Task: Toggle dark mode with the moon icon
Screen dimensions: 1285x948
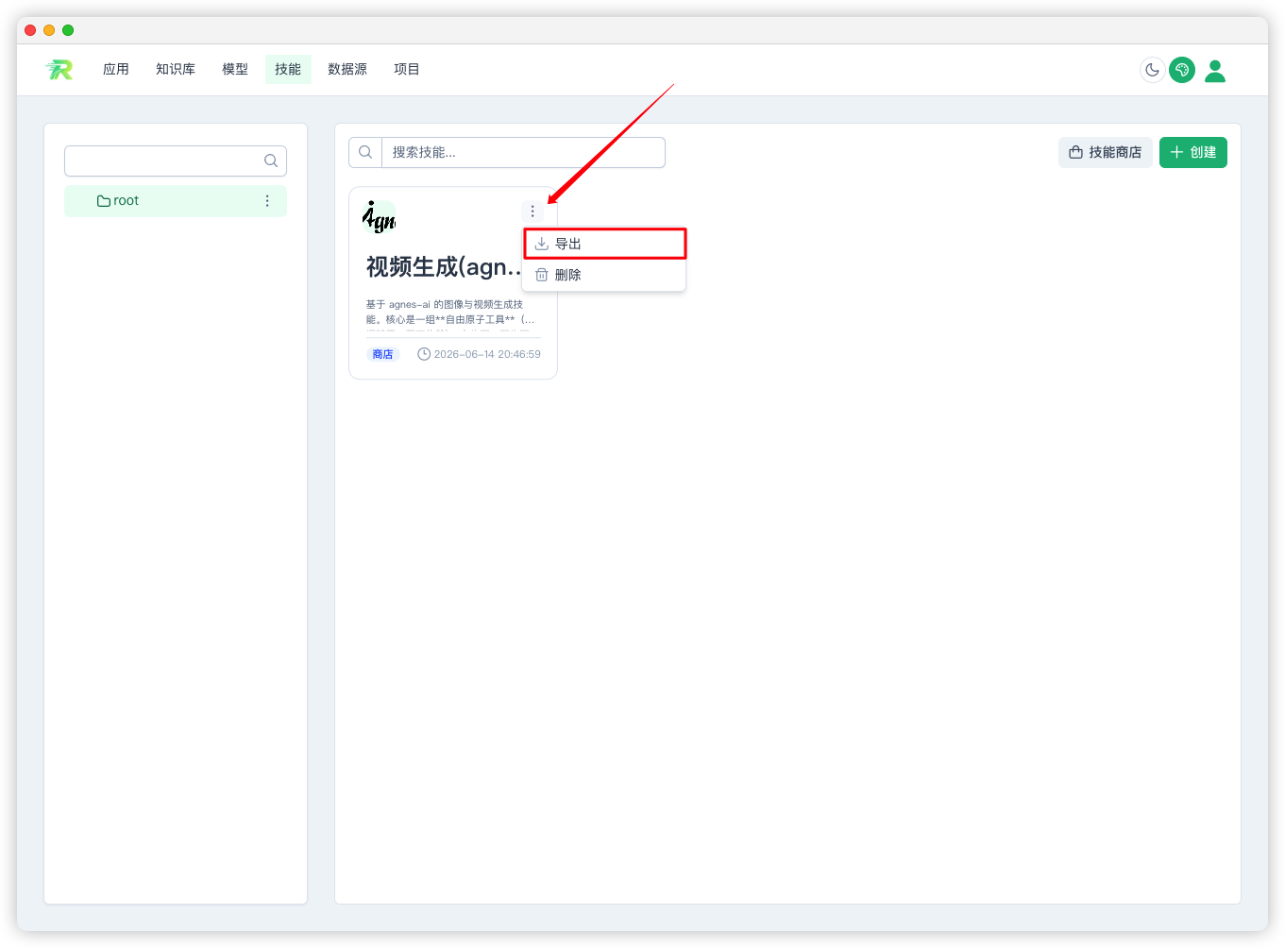Action: pyautogui.click(x=1152, y=70)
